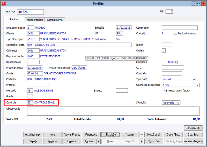This screenshot has width=207, height=147.
Task: Click the Avaliar Margem button
Action: coord(193,141)
